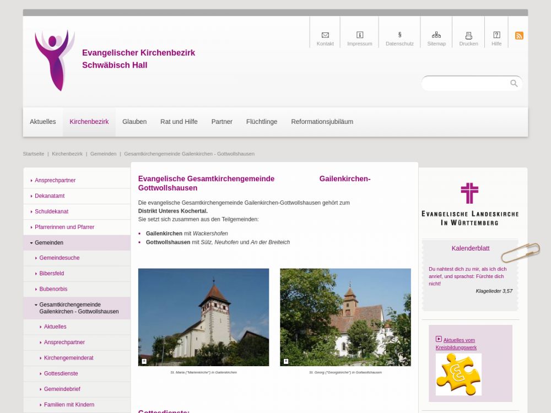Open the St. Georg church thumbnail
The image size is (551, 413).
[x=345, y=317]
